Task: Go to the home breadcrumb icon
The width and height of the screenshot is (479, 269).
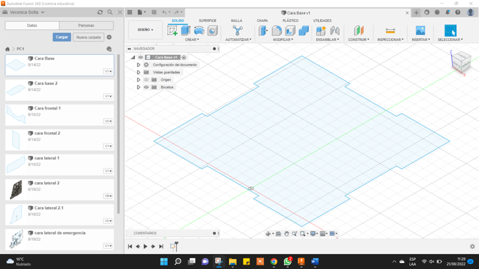Action: (8, 49)
